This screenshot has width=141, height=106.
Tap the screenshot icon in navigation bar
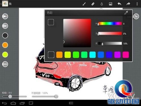(31, 103)
